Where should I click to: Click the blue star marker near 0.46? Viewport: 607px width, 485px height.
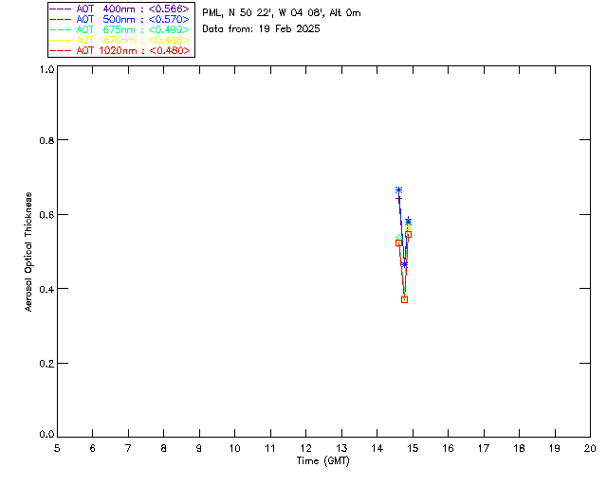pyautogui.click(x=405, y=264)
